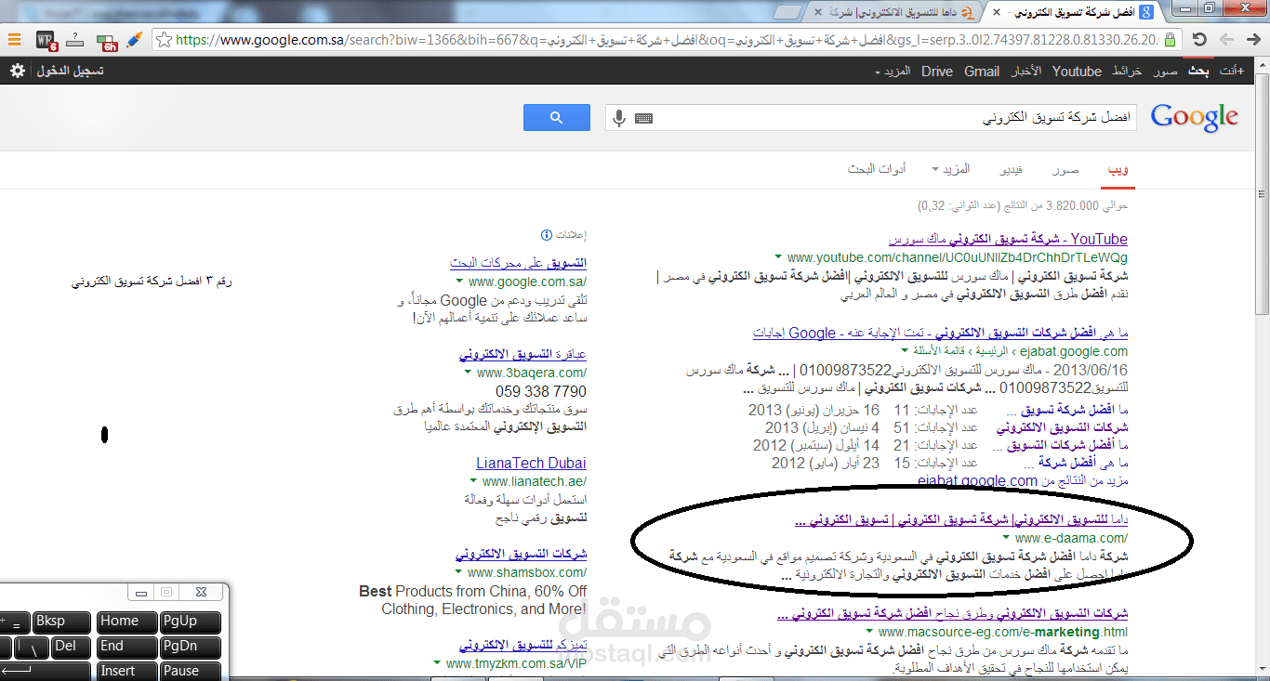The height and width of the screenshot is (681, 1270).
Task: Expand arrow next to www.youtube.com/channel URL
Action: (x=778, y=257)
